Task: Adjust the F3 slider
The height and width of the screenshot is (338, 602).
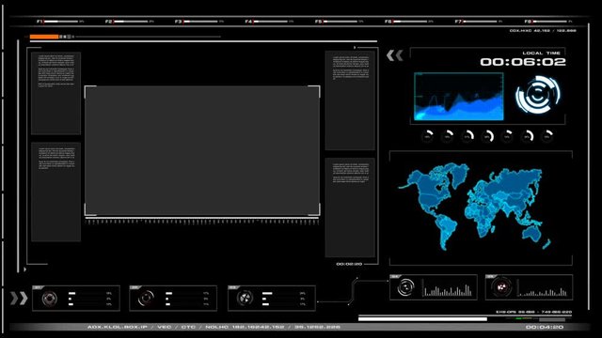Action: 200,22
